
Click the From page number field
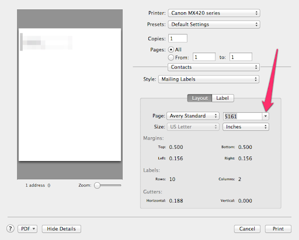click(x=204, y=57)
